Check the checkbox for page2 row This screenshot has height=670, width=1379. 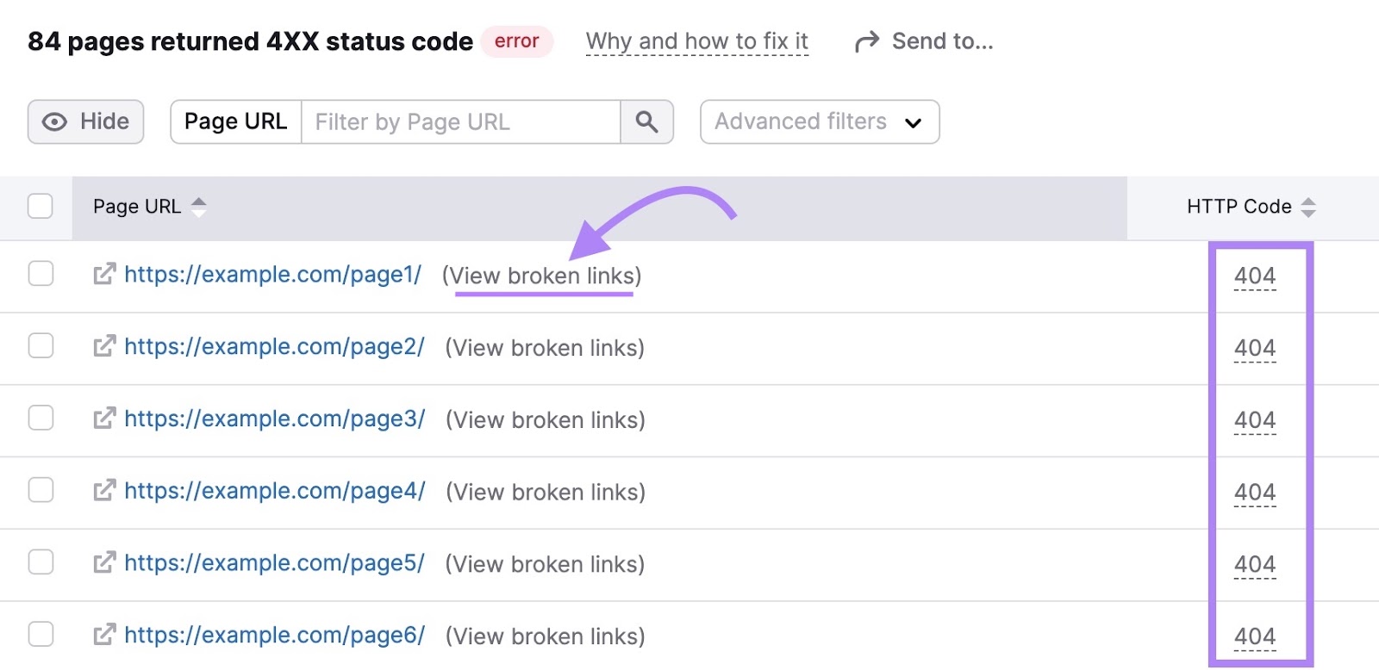[x=41, y=347]
